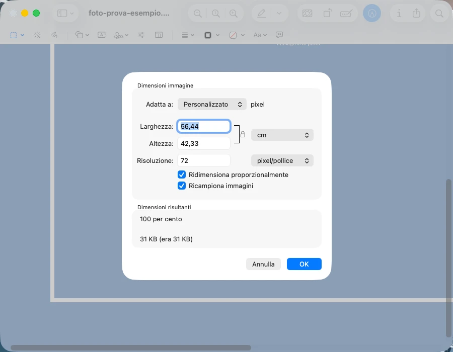Click the vertical scrollbar thumb
This screenshot has width=453, height=352.
point(448,258)
